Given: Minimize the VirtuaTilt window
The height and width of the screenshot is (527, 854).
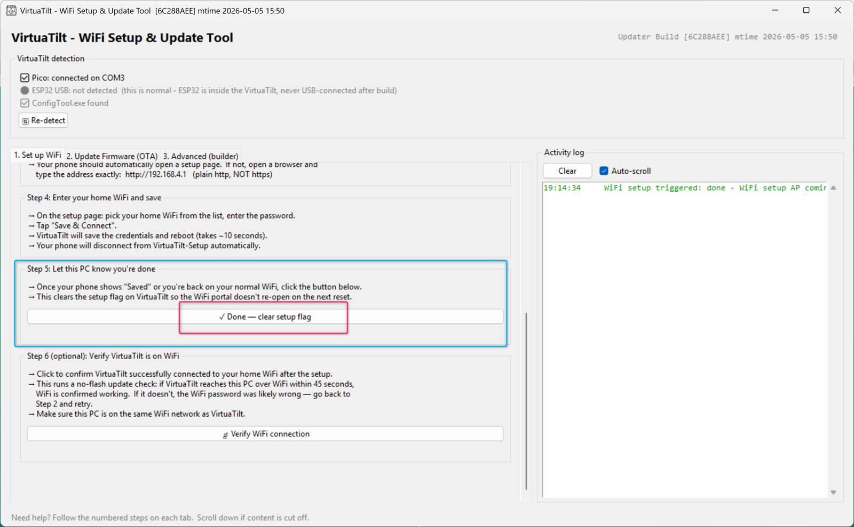Looking at the screenshot, I should (x=775, y=10).
